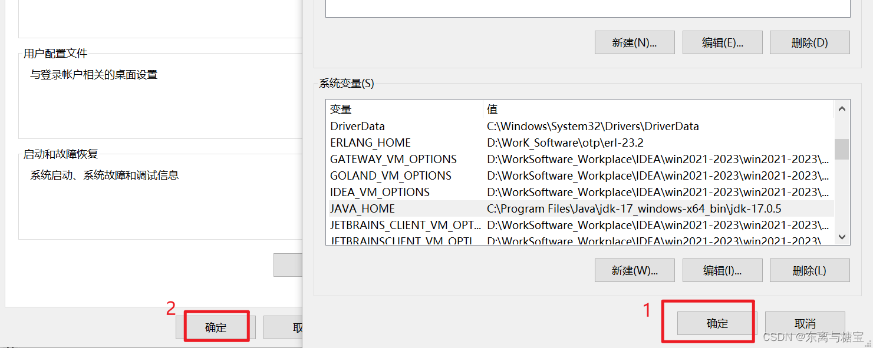This screenshot has height=348, width=873.
Task: Select the 变量 column header
Action: 404,109
